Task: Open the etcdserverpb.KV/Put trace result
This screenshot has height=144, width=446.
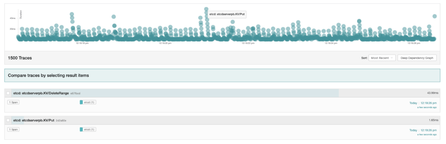Action: pyautogui.click(x=34, y=120)
